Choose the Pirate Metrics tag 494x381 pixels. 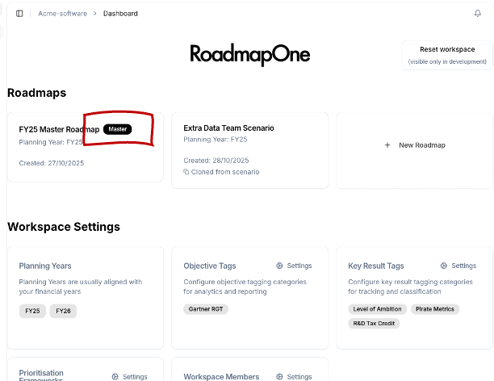(x=434, y=309)
